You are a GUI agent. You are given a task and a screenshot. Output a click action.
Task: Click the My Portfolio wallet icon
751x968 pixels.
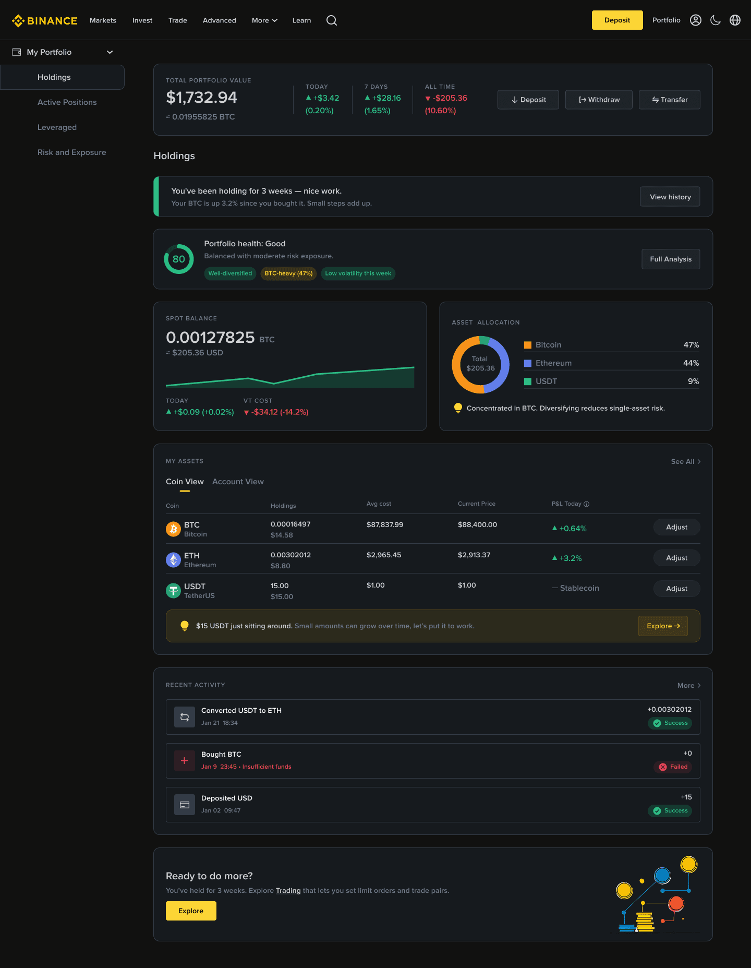(x=17, y=52)
